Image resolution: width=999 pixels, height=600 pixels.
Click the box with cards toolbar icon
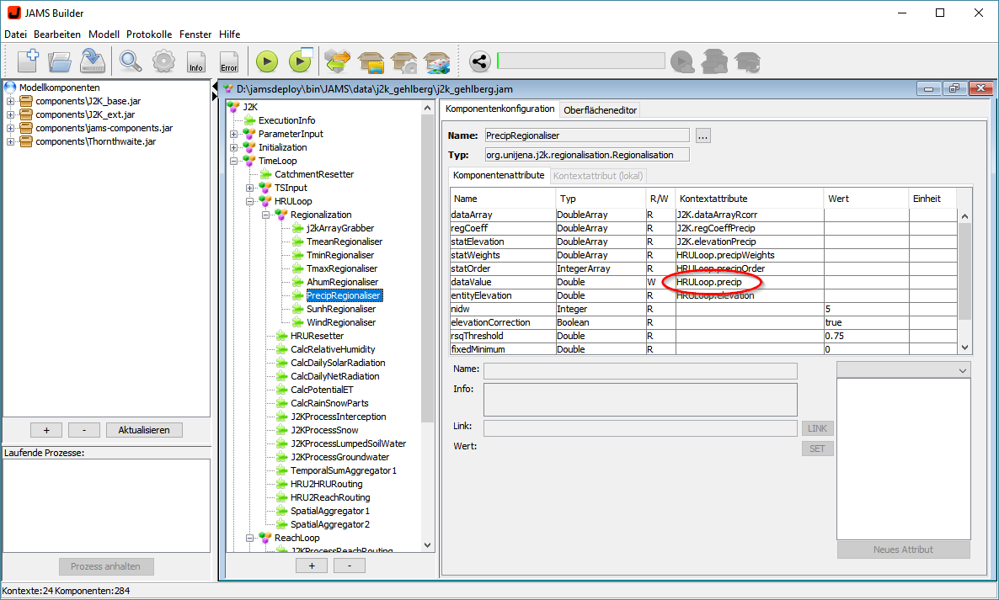(437, 62)
